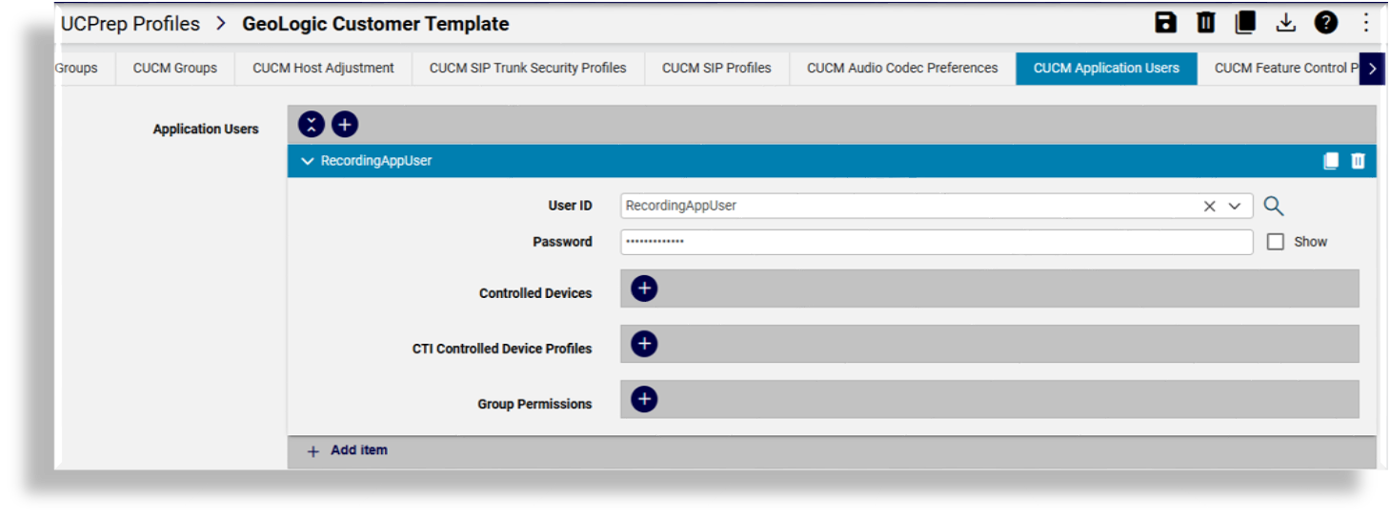Open the help question mark icon

click(1326, 23)
